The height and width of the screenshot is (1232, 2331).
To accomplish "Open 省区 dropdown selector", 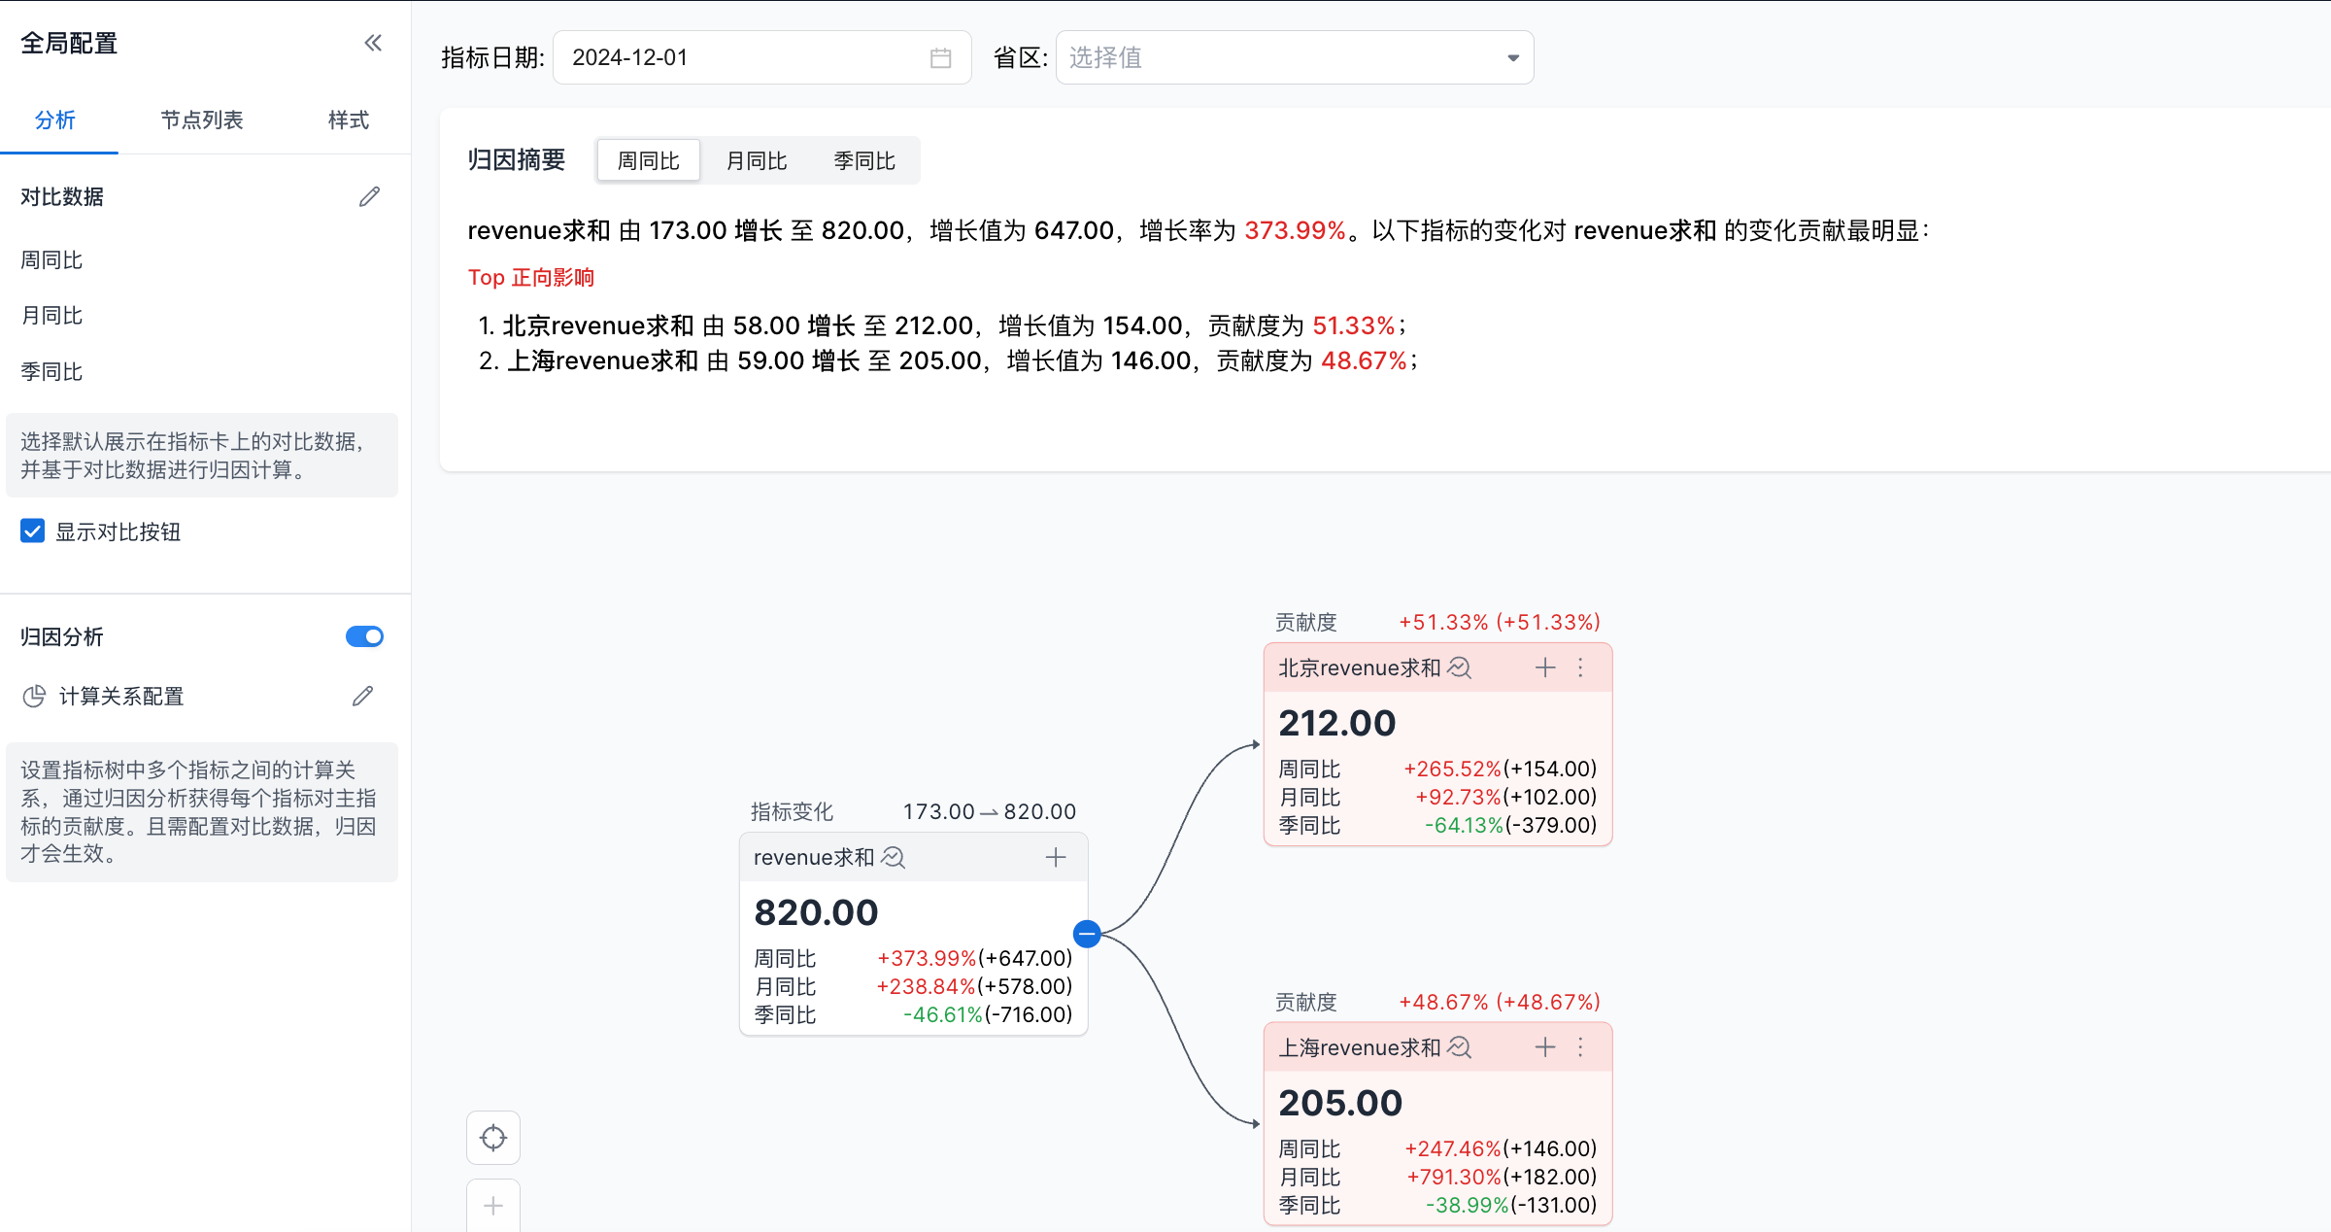I will point(1294,58).
